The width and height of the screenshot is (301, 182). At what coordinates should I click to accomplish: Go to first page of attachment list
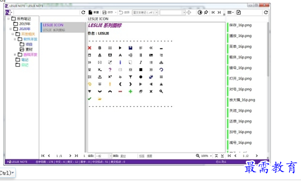[x=230, y=156]
